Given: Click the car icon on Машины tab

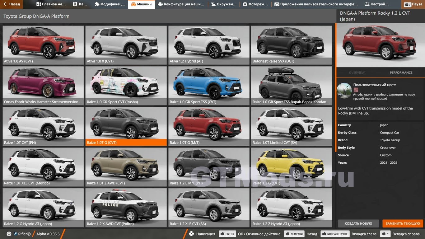Looking at the screenshot, I should [133, 4].
